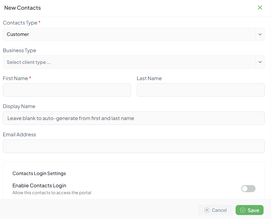Viewport: 271px width, 219px height.
Task: Click the 'New Contacts' dialog title
Action: [x=23, y=8]
